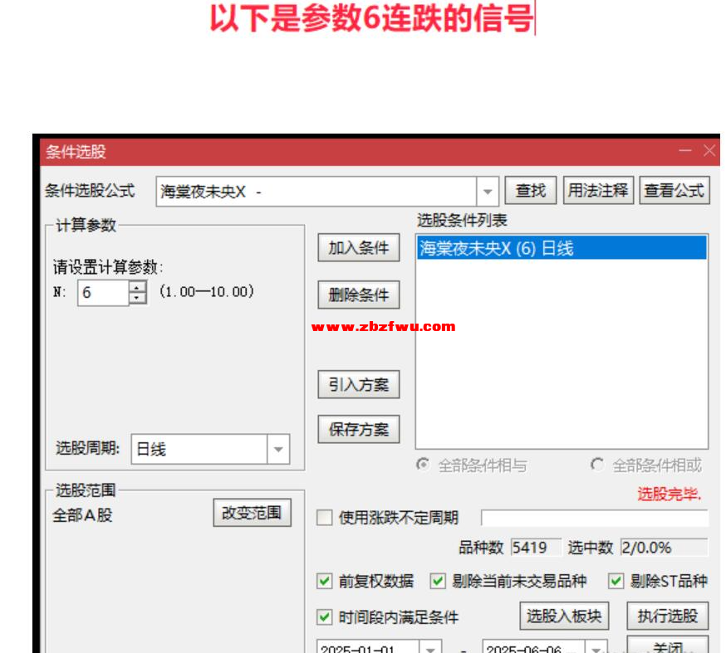Image resolution: width=726 pixels, height=653 pixels.
Task: Click 加入条件 button
Action: tap(358, 248)
